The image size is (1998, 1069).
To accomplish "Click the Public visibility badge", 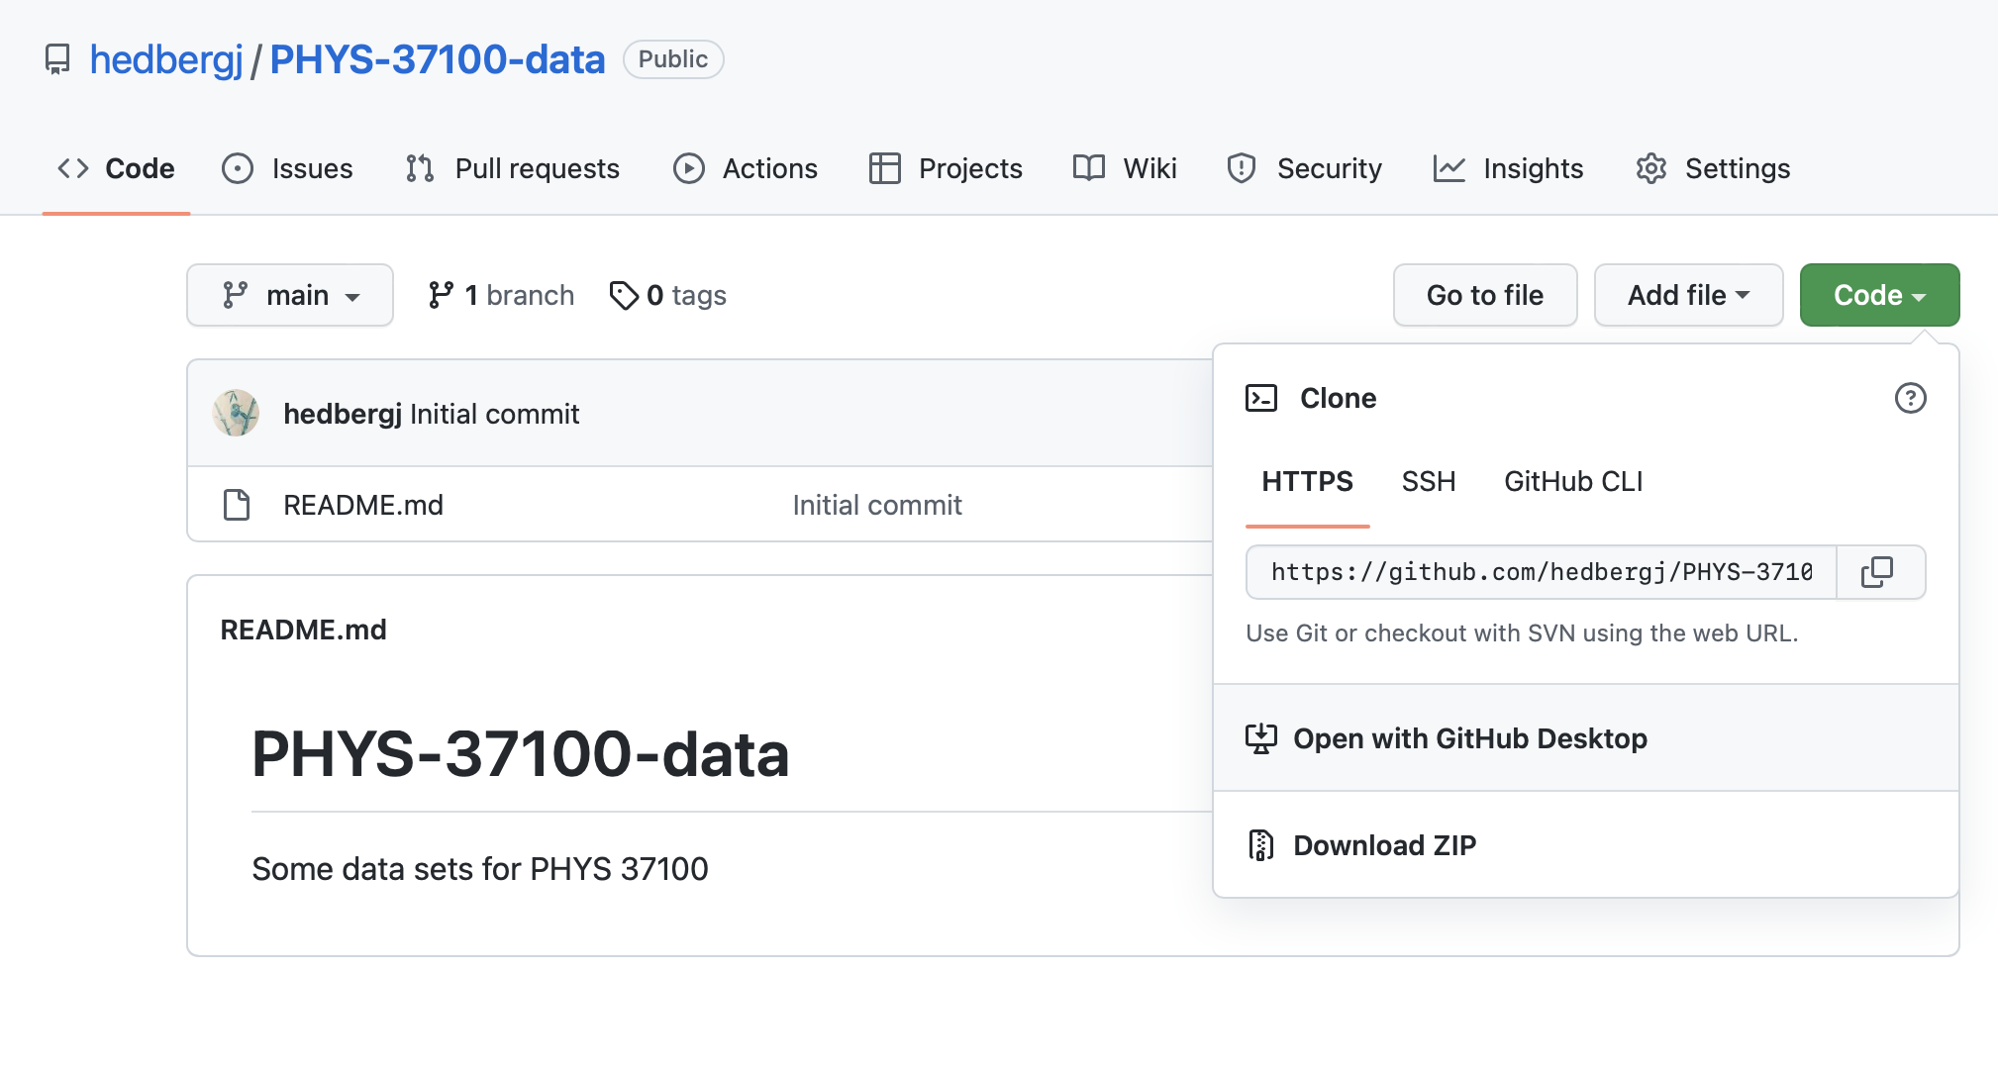I will click(x=673, y=59).
